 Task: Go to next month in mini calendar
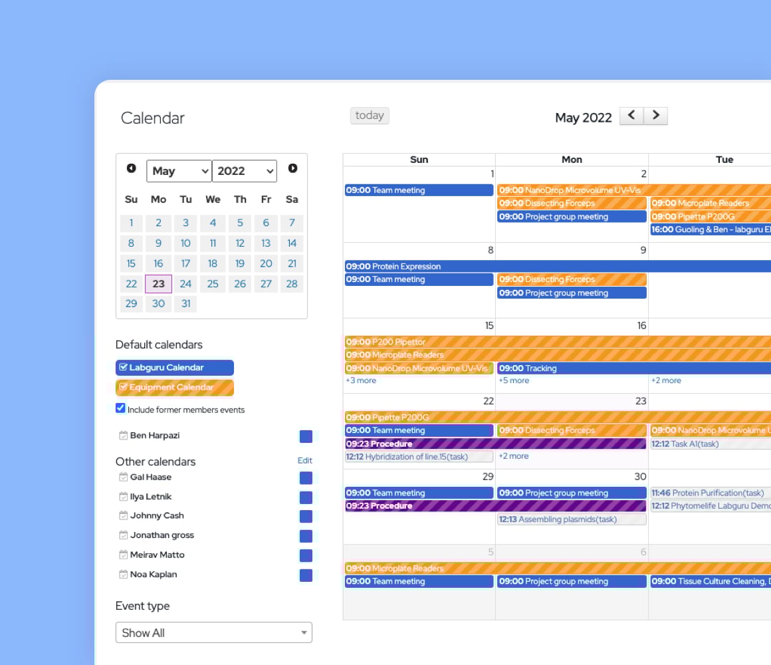(x=292, y=169)
